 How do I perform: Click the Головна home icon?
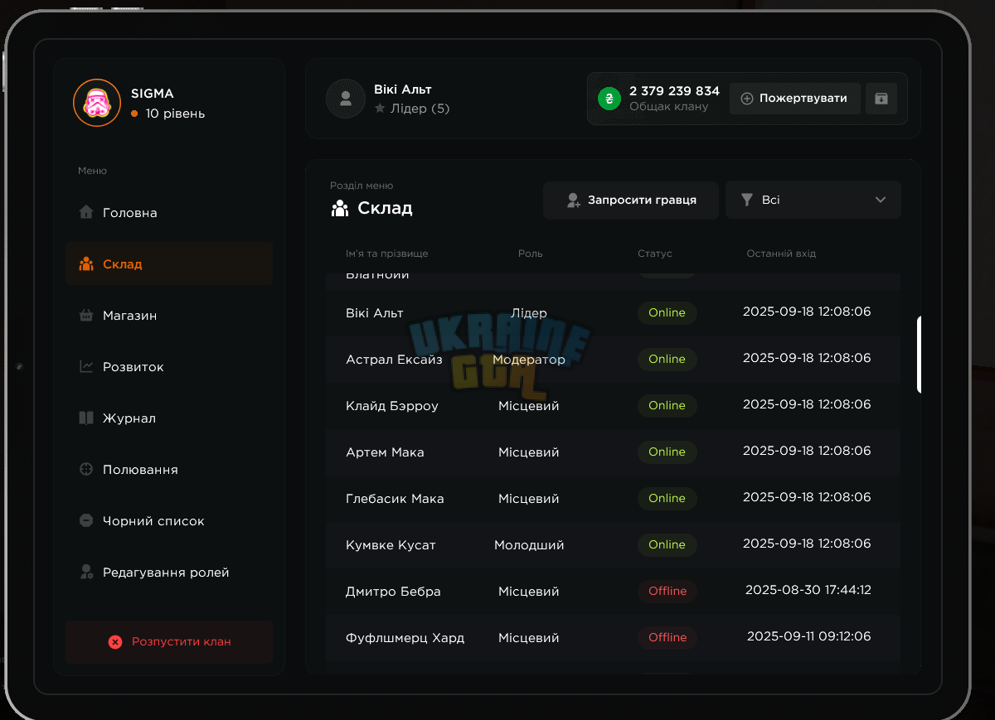86,212
